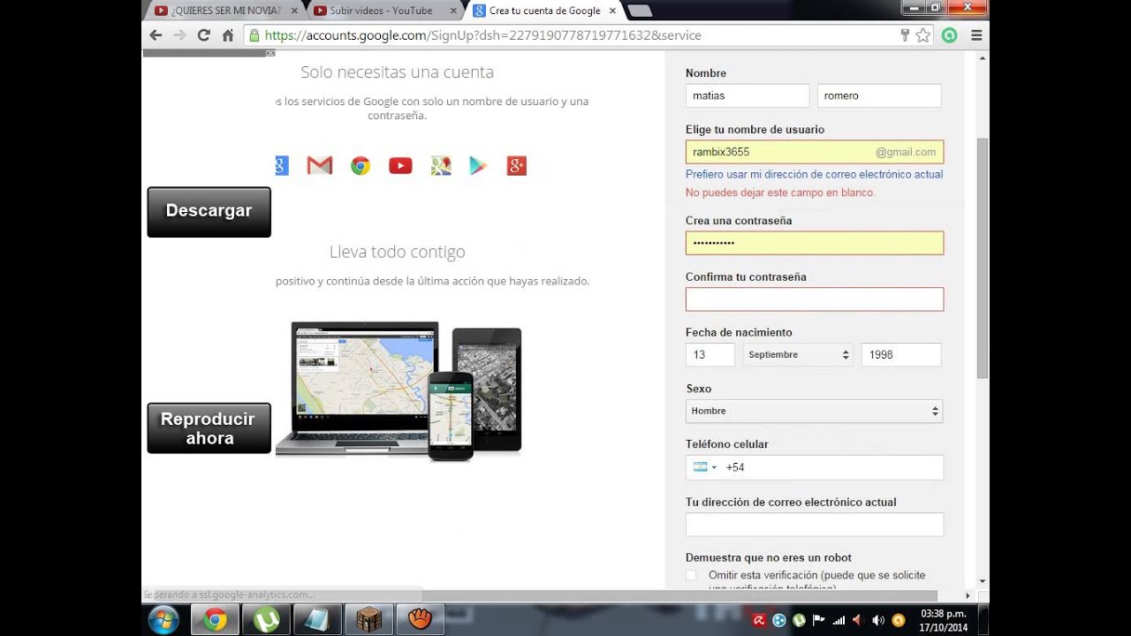Click the last name field 'romero'

click(879, 95)
